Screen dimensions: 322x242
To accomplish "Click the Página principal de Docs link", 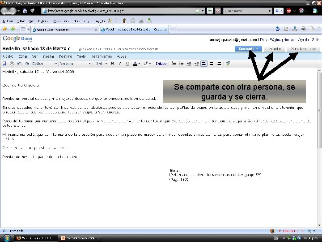I will point(278,39).
